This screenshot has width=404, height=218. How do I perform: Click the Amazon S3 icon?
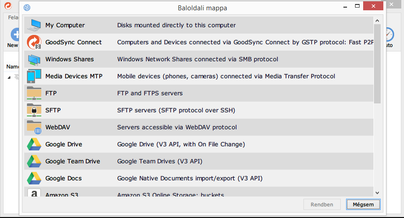pos(34,193)
